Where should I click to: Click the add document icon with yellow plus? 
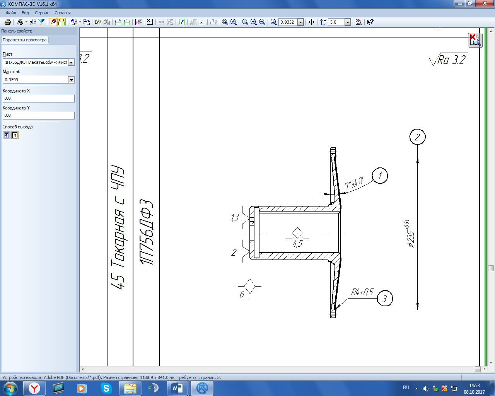click(x=98, y=22)
